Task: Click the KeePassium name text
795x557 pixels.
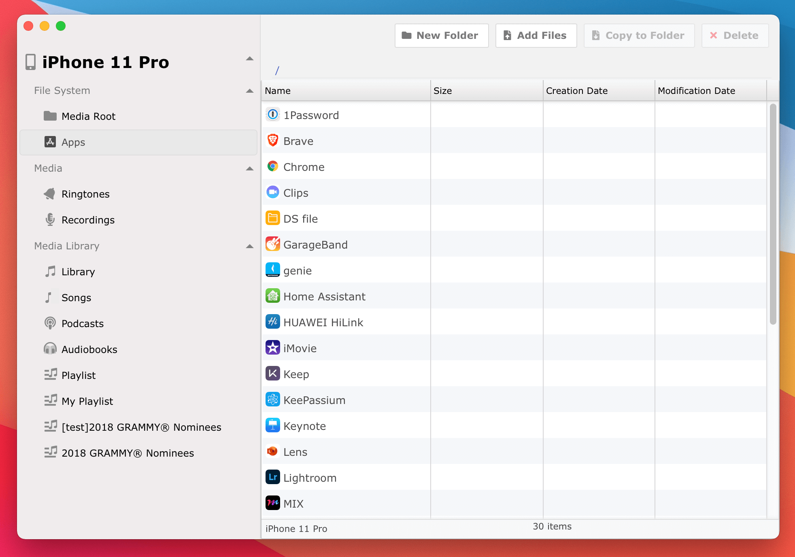Action: [314, 400]
